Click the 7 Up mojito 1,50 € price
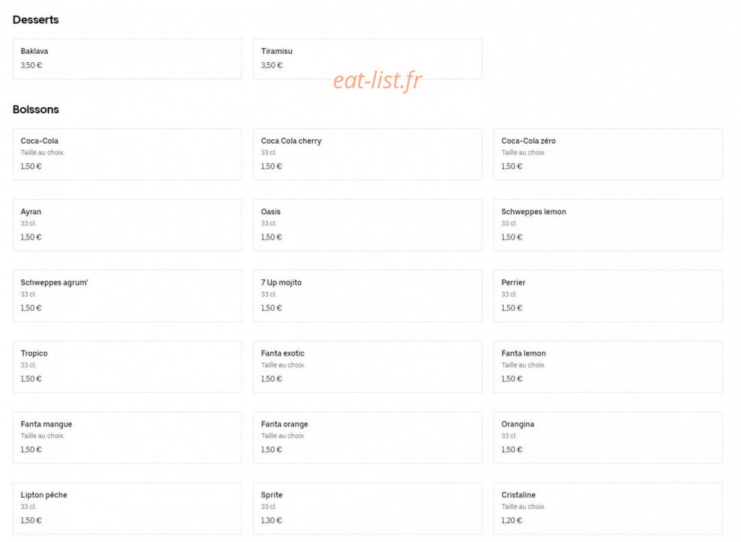741x542 pixels. click(x=271, y=308)
